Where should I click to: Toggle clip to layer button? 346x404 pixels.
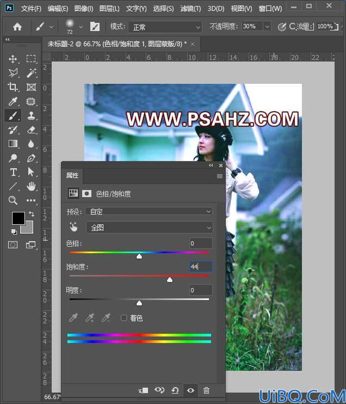tap(144, 390)
